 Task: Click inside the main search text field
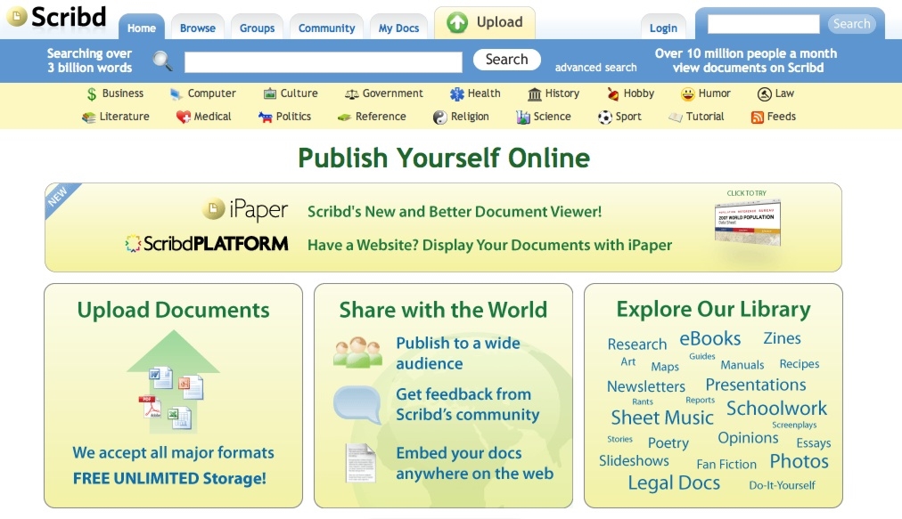click(x=324, y=62)
